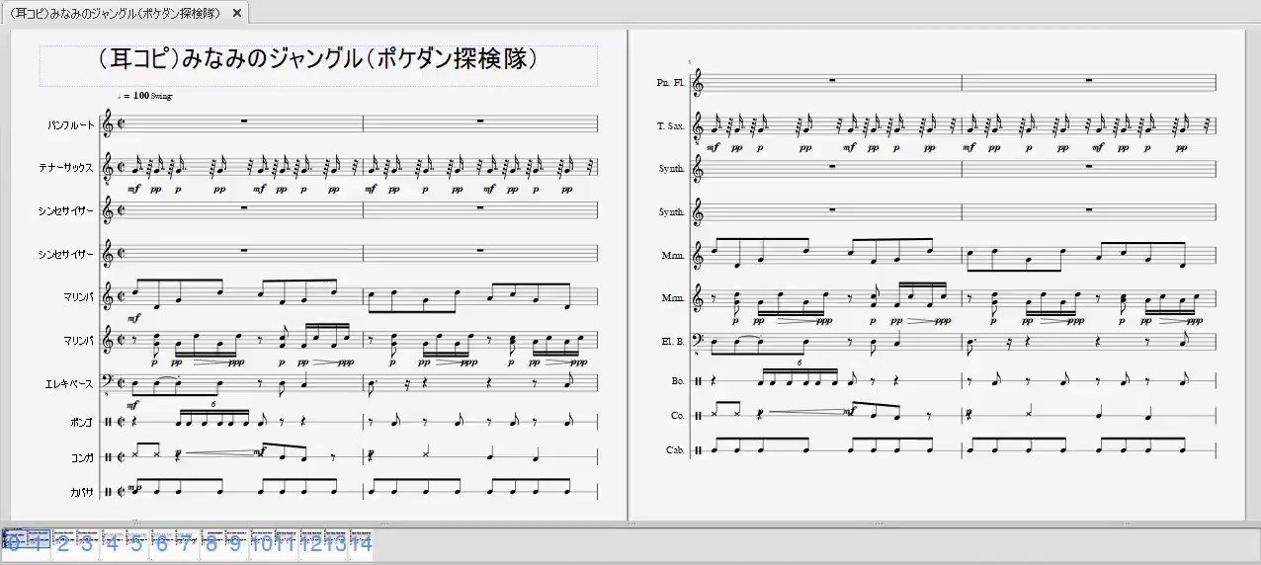1261x565 pixels.
Task: Close the みなみのジャングル score tab
Action: pos(236,13)
